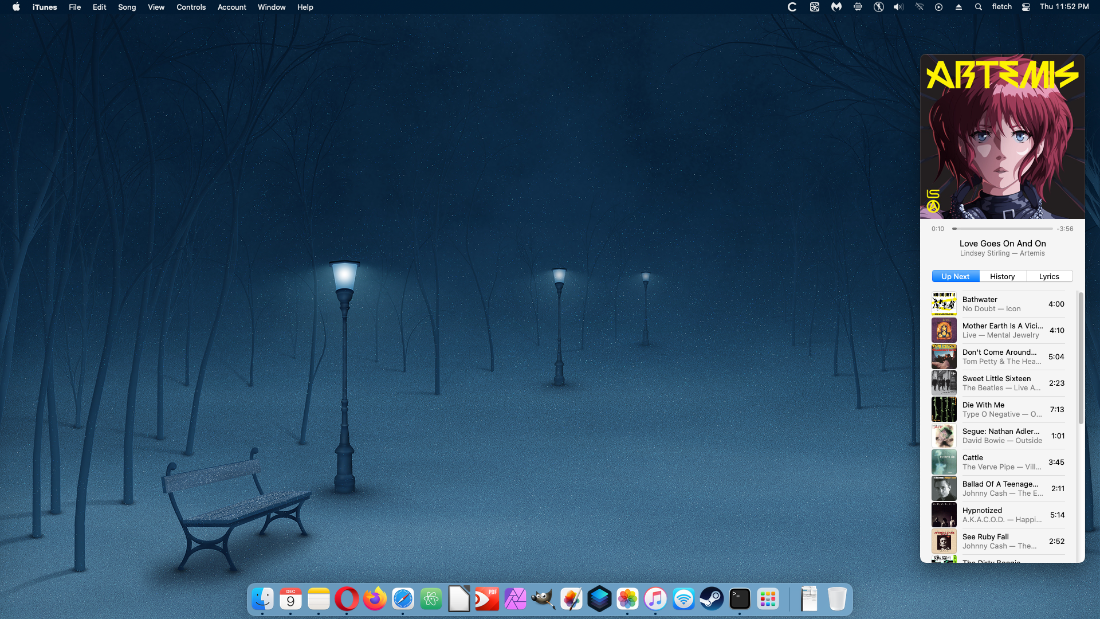Select Segue: Nathan Adler... by David Bowie
The height and width of the screenshot is (619, 1100).
(x=998, y=436)
